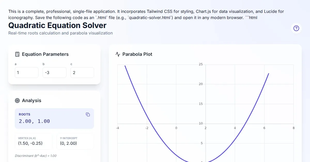Select the coefficient b input containing -3
310x162 pixels.
(x=54, y=73)
